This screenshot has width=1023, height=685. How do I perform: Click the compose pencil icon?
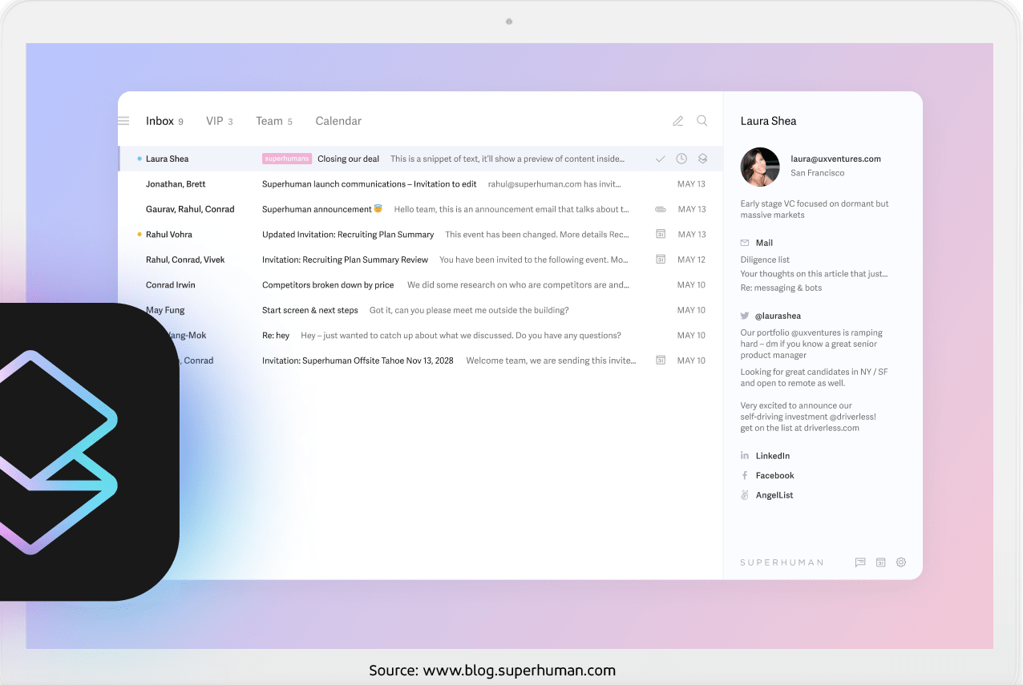click(x=678, y=121)
